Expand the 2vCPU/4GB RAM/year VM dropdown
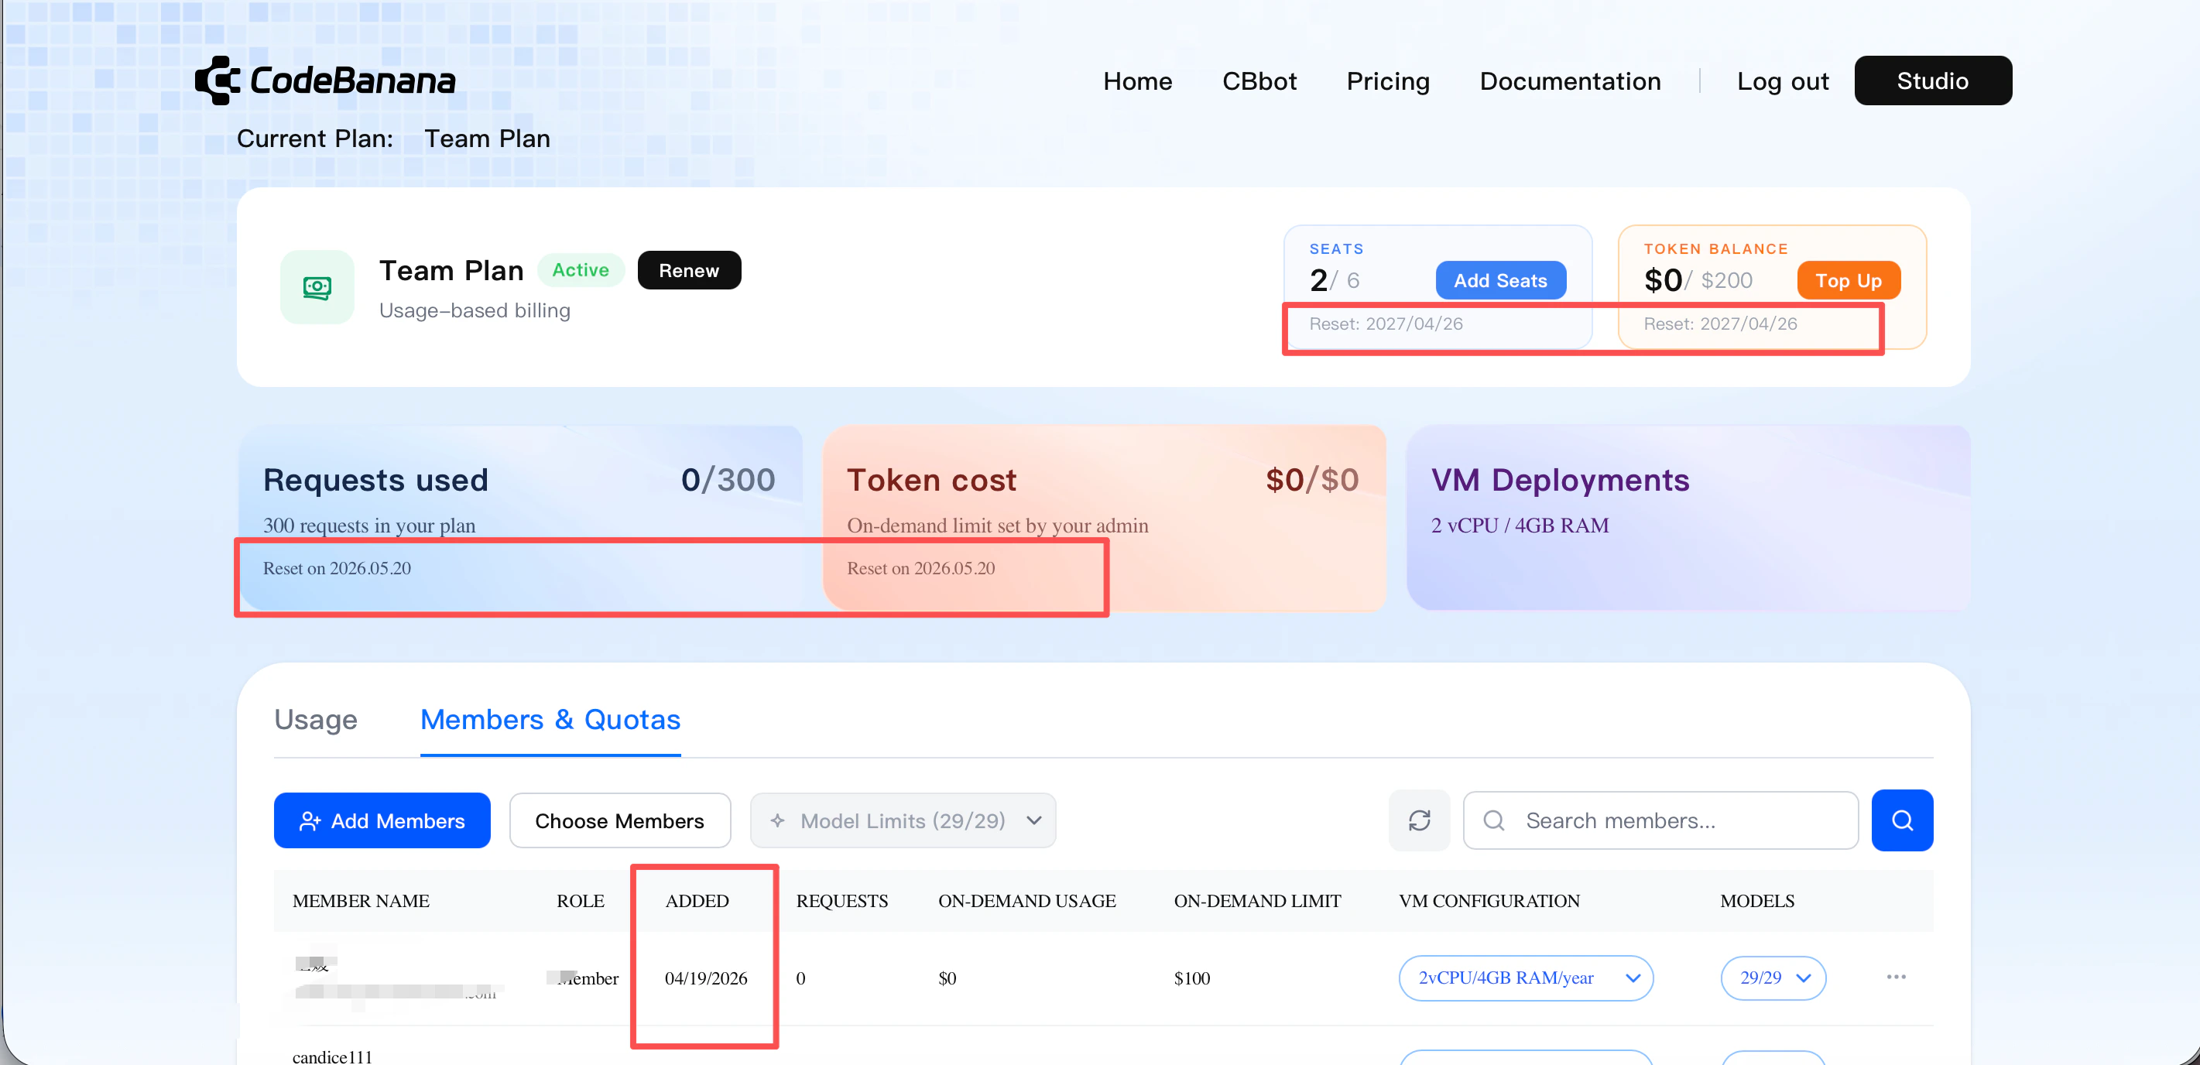The width and height of the screenshot is (2200, 1065). click(1525, 978)
